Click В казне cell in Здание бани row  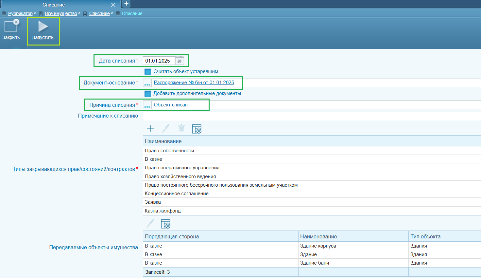(221, 263)
